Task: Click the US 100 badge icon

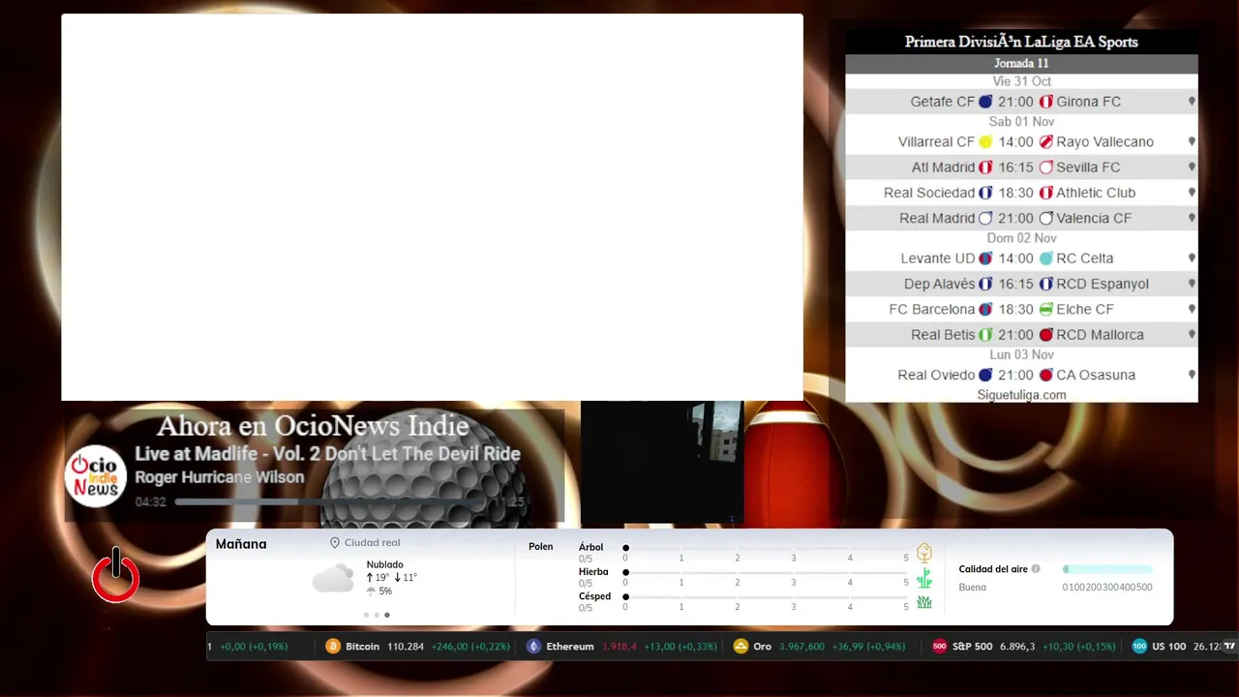Action: [1139, 647]
